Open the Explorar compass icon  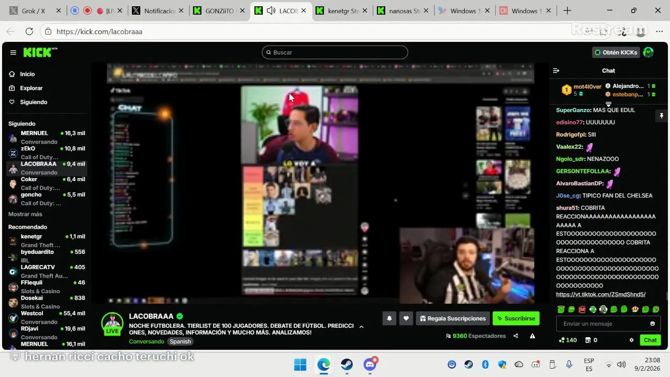click(12, 88)
